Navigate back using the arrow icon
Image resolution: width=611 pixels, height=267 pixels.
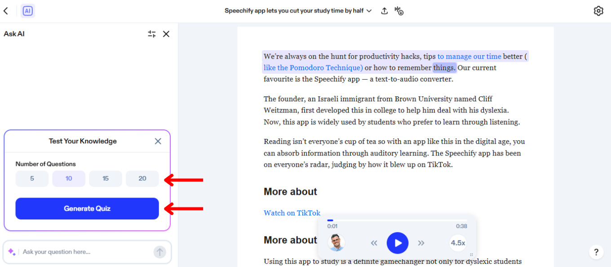pos(6,10)
